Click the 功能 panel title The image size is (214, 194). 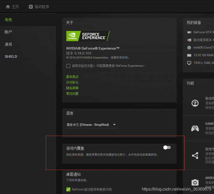190,83
